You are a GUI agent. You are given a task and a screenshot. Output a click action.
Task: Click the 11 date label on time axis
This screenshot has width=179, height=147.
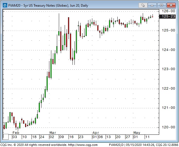pyautogui.click(x=147, y=137)
